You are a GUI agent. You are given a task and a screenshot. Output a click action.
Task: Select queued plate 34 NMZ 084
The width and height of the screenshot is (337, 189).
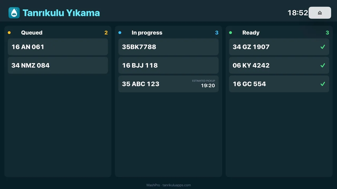point(58,65)
